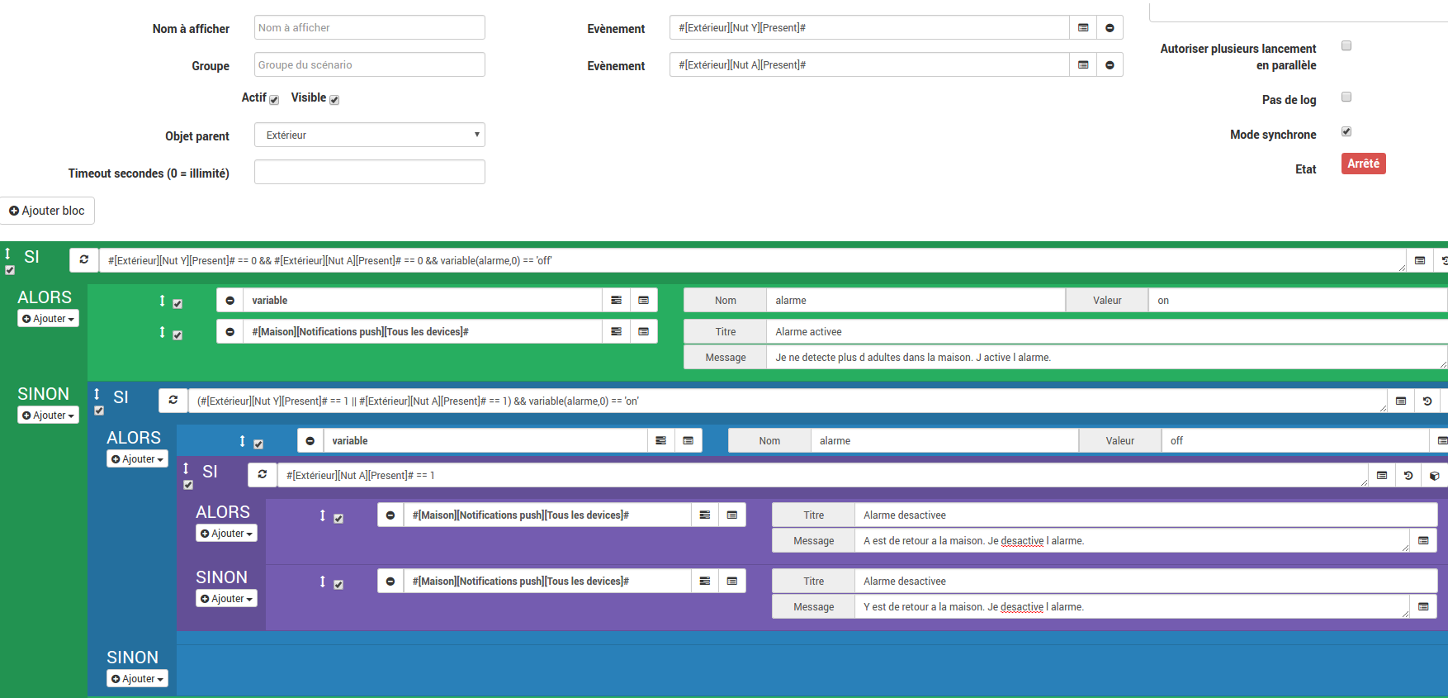Click the Titre field 'Alarme activee'

pyautogui.click(x=1107, y=332)
